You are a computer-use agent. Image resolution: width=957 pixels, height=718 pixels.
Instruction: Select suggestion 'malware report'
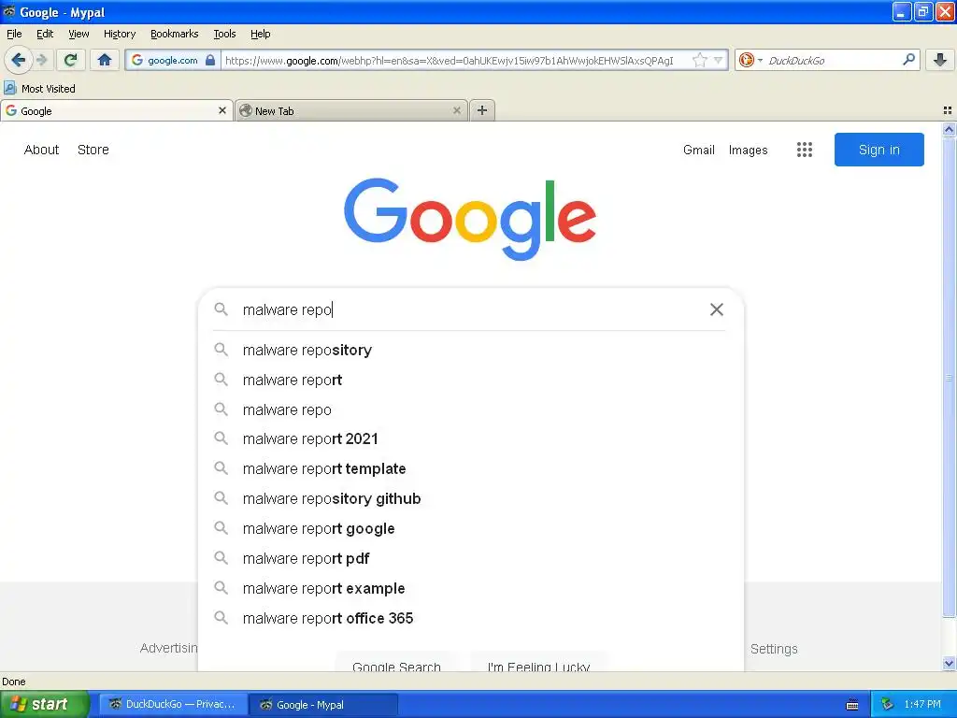pos(471,380)
